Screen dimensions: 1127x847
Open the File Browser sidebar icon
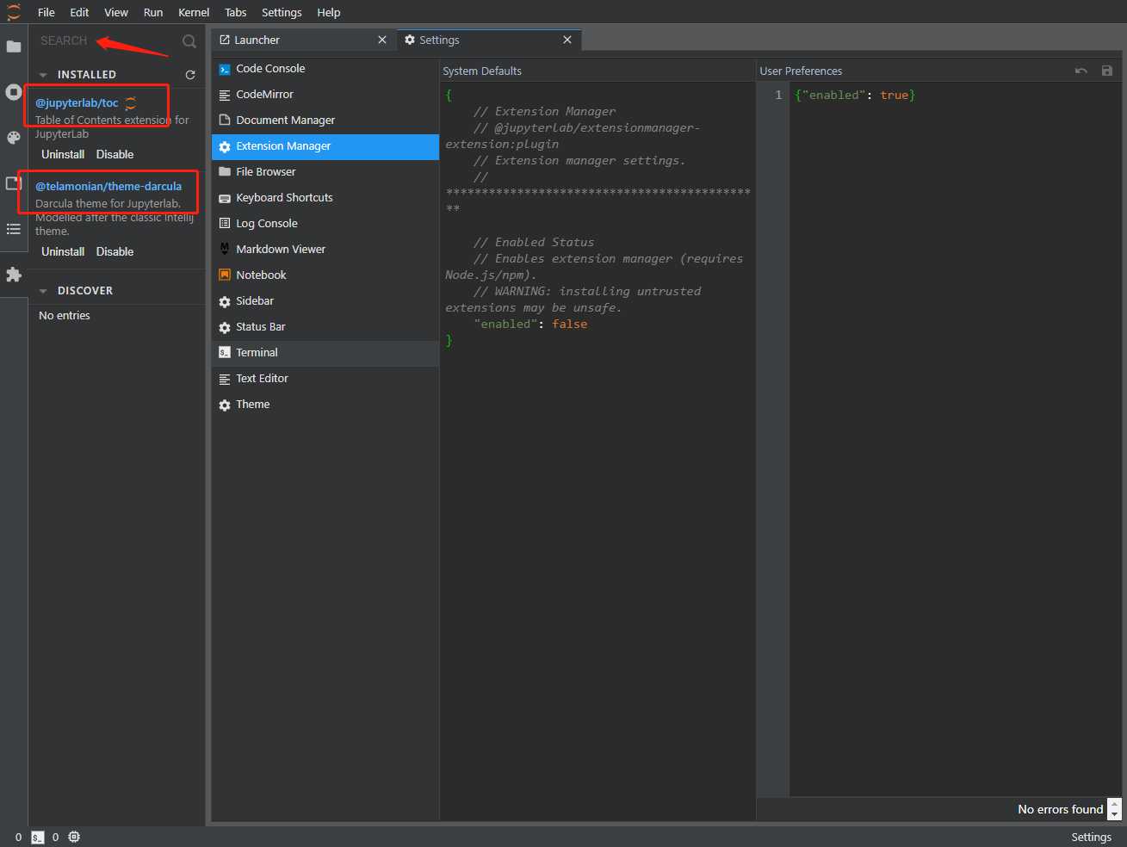click(14, 46)
